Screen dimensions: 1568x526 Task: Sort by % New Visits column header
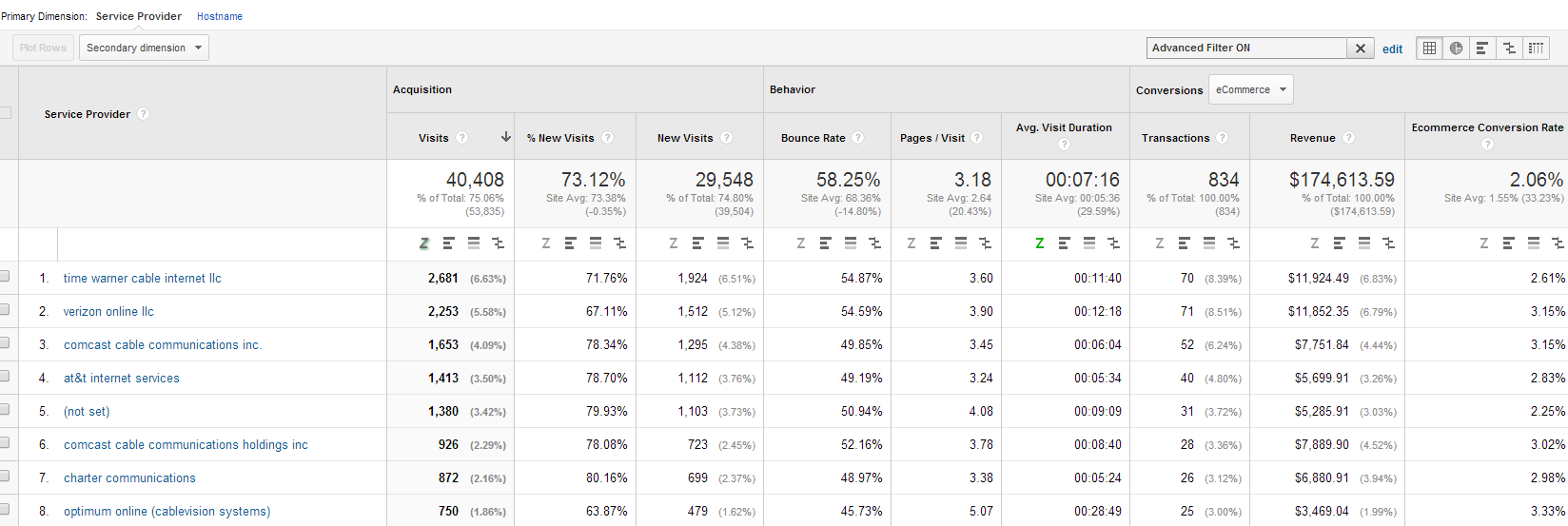click(x=560, y=138)
